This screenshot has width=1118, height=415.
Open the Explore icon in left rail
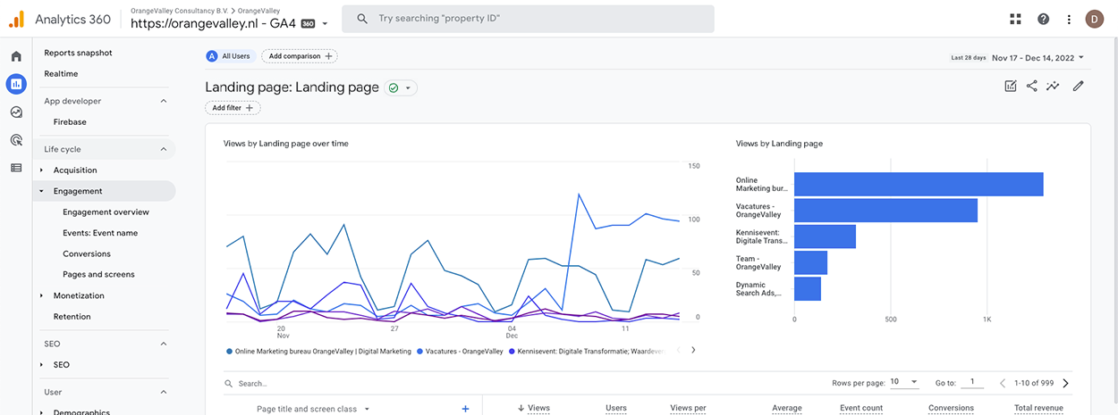pyautogui.click(x=16, y=112)
